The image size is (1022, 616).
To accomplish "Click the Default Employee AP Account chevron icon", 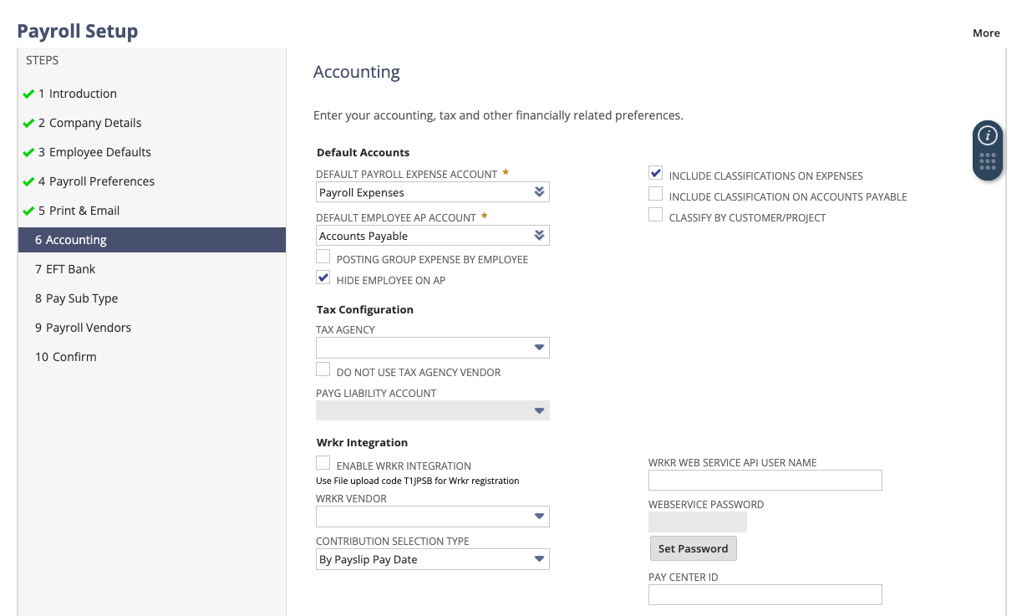I will point(540,235).
